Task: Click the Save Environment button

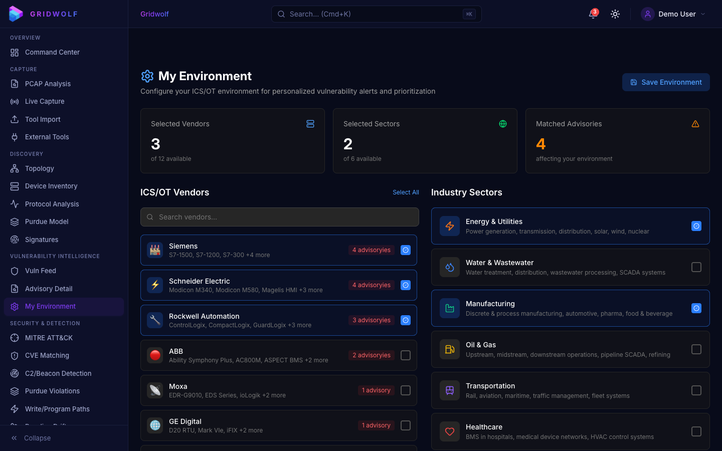Action: 666,82
